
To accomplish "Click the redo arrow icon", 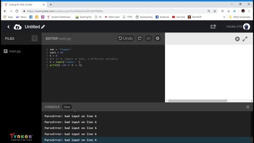I will [139, 39].
